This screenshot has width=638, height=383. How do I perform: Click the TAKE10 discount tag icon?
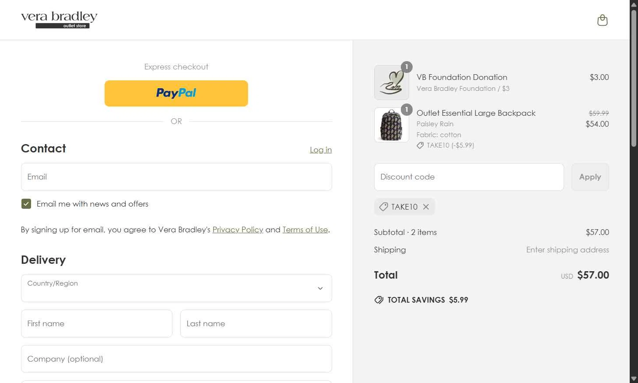pos(383,207)
